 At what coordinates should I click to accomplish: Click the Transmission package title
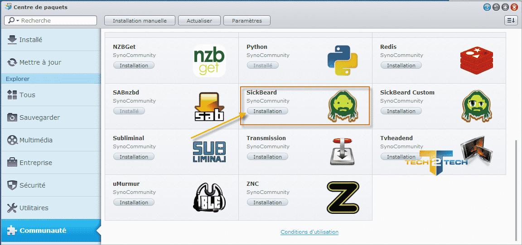[x=266, y=138]
